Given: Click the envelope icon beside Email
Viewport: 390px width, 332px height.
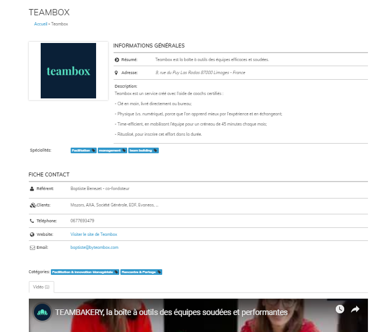Looking at the screenshot, I should pos(32,248).
